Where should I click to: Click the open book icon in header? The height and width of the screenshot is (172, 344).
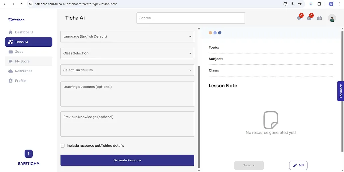coord(319,18)
